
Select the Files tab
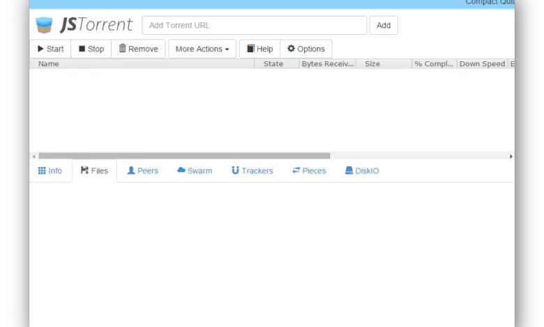(94, 171)
